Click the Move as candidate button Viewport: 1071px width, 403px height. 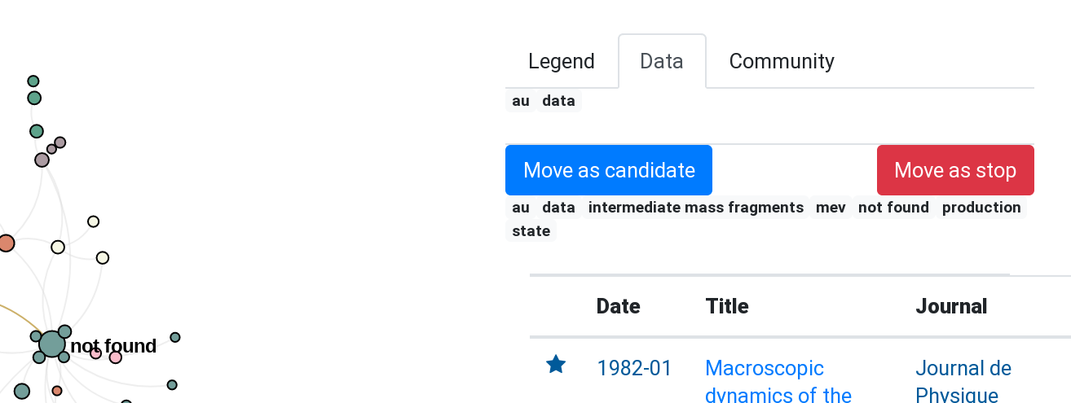tap(609, 170)
